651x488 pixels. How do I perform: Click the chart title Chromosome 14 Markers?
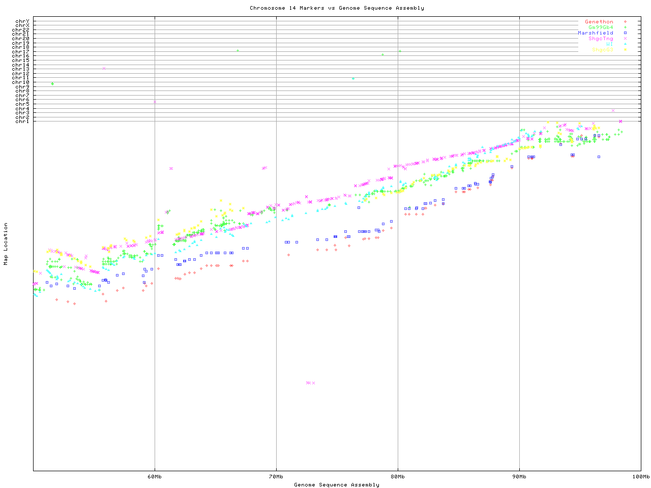point(337,8)
